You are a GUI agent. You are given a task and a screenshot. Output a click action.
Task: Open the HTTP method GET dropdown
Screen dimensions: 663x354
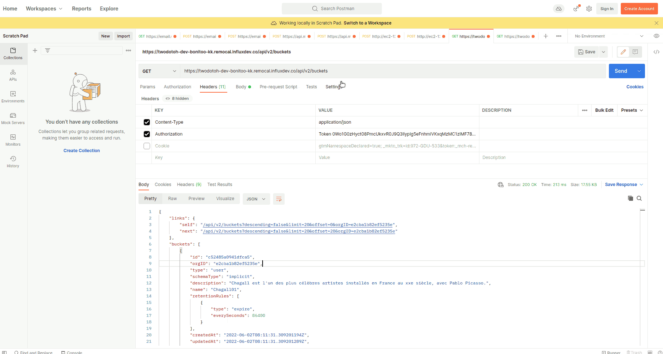[x=159, y=71]
